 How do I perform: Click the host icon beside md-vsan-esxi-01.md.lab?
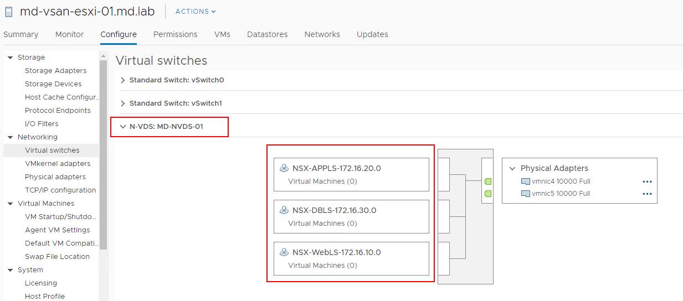click(x=8, y=12)
